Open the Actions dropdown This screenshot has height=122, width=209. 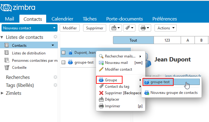point(166,28)
